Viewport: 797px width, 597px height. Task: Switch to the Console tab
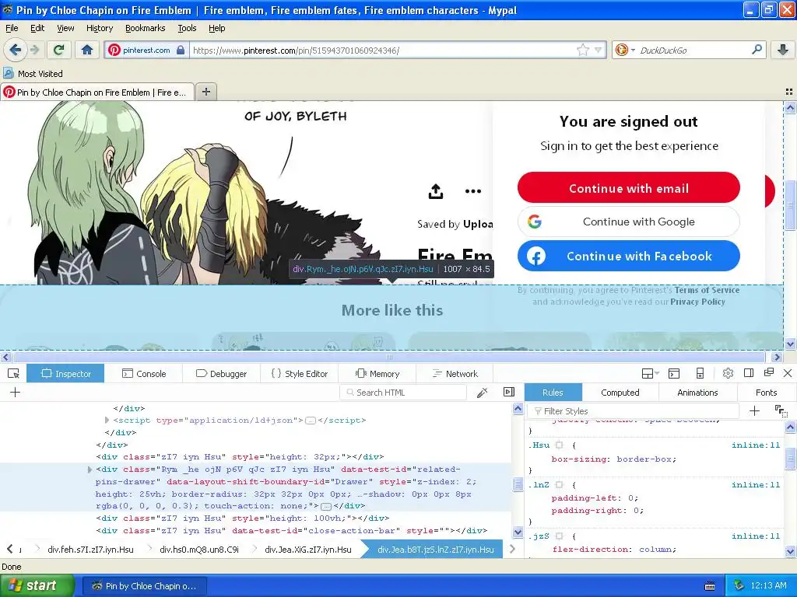[x=144, y=374]
